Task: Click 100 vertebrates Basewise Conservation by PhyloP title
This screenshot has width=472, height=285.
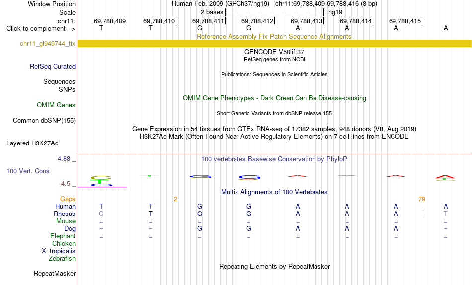Action: [274, 159]
